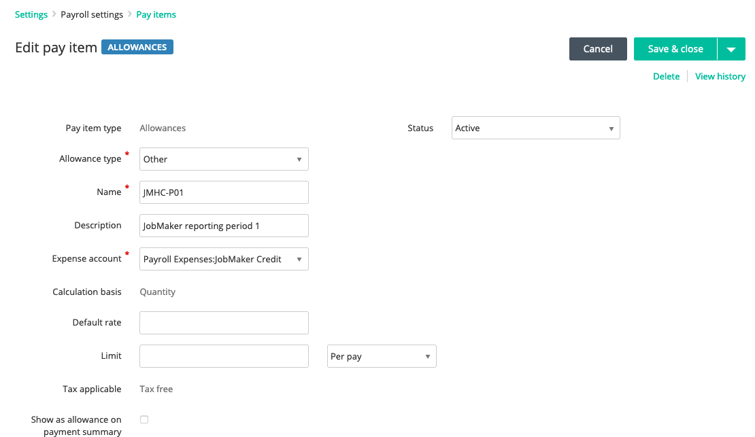The height and width of the screenshot is (437, 755).
Task: Click the Expense account dropdown arrow
Action: point(299,260)
